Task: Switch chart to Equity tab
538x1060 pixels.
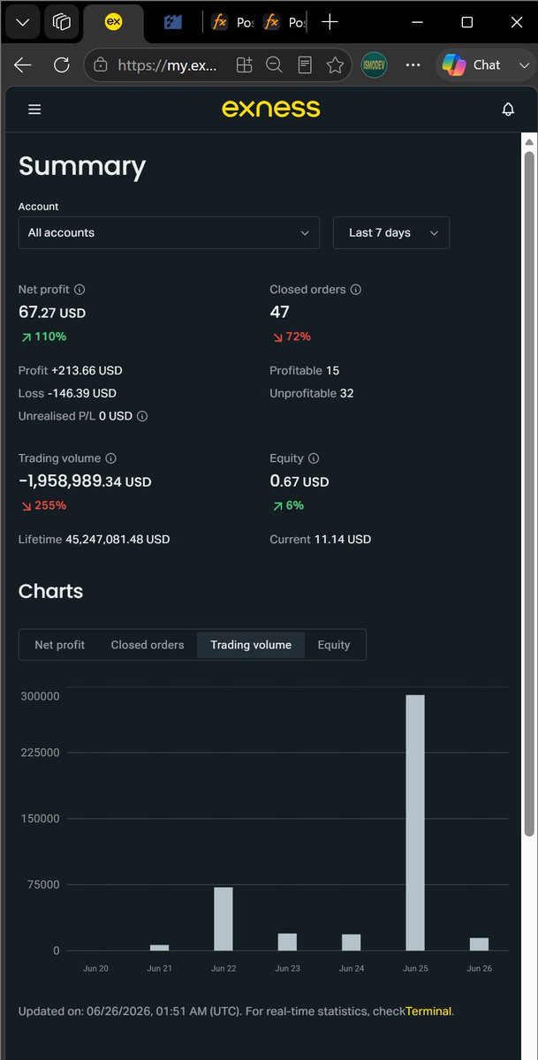Action: pyautogui.click(x=334, y=645)
